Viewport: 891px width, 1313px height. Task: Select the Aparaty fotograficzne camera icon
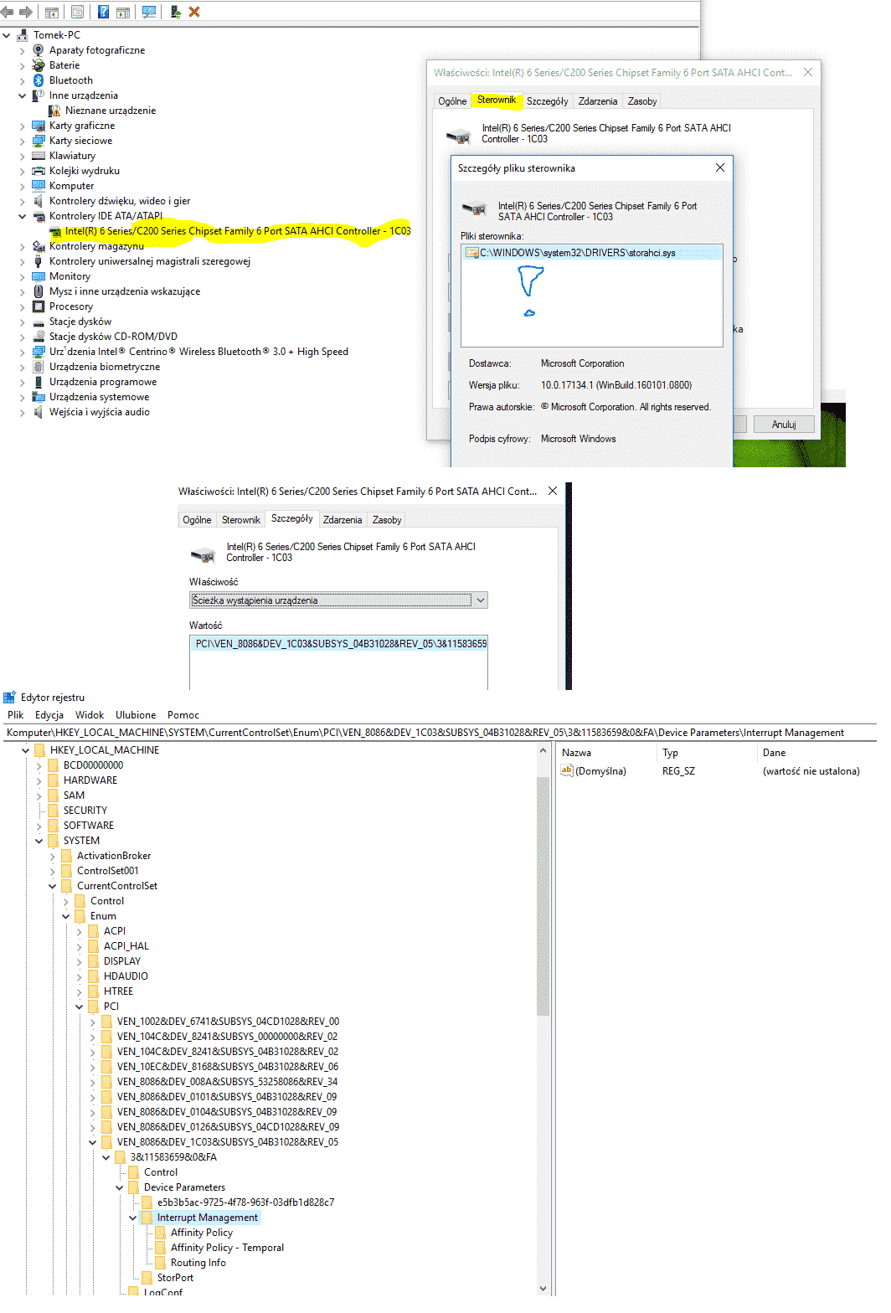click(39, 50)
